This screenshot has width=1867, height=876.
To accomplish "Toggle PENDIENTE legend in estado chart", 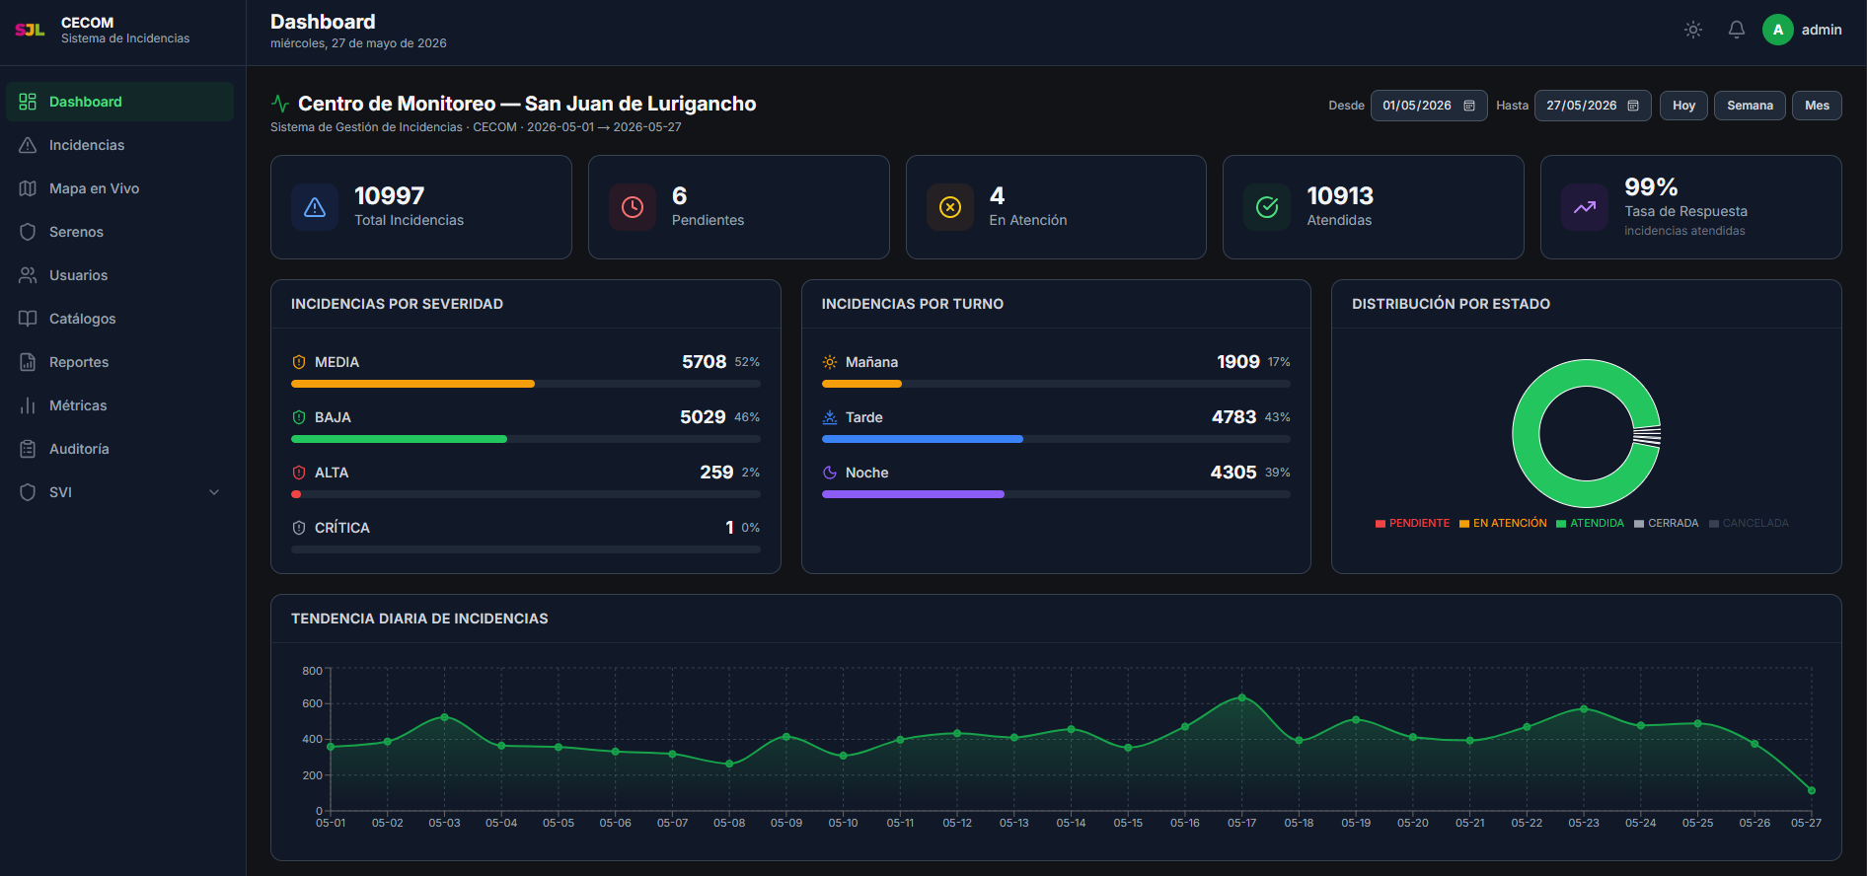I will click(1413, 524).
